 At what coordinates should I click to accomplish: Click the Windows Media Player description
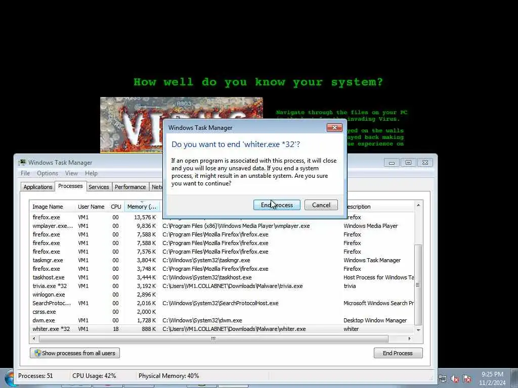point(371,226)
